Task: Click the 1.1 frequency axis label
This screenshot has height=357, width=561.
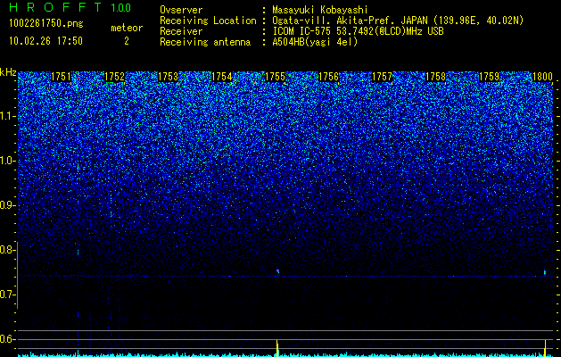Action: click(x=7, y=116)
